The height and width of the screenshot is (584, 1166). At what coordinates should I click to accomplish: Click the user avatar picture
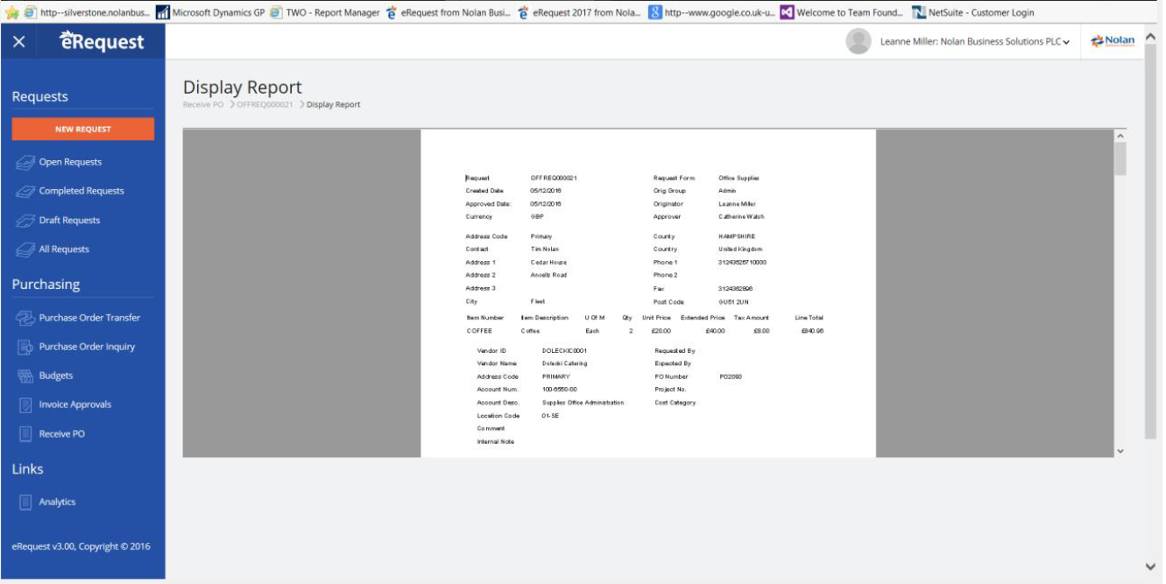pos(859,41)
